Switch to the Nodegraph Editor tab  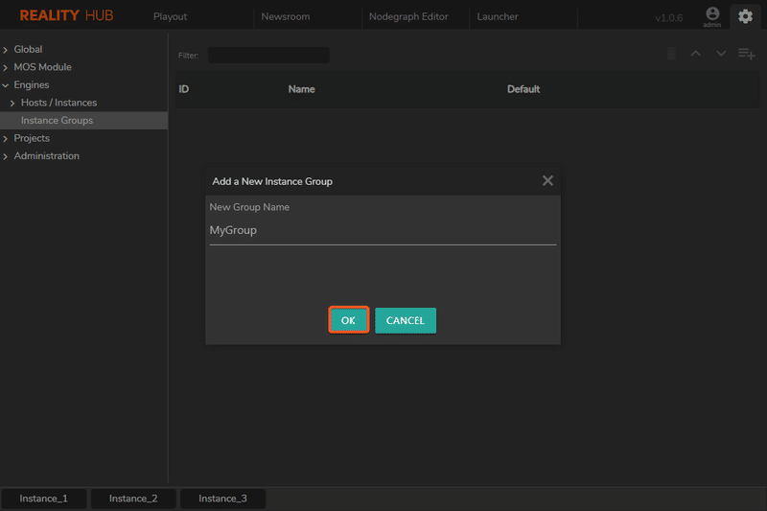[x=408, y=16]
